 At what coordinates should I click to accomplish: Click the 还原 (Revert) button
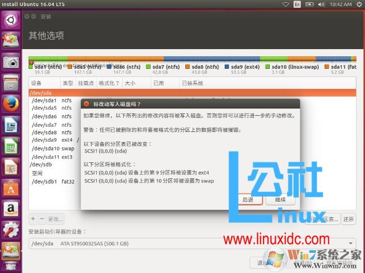[x=348, y=219]
